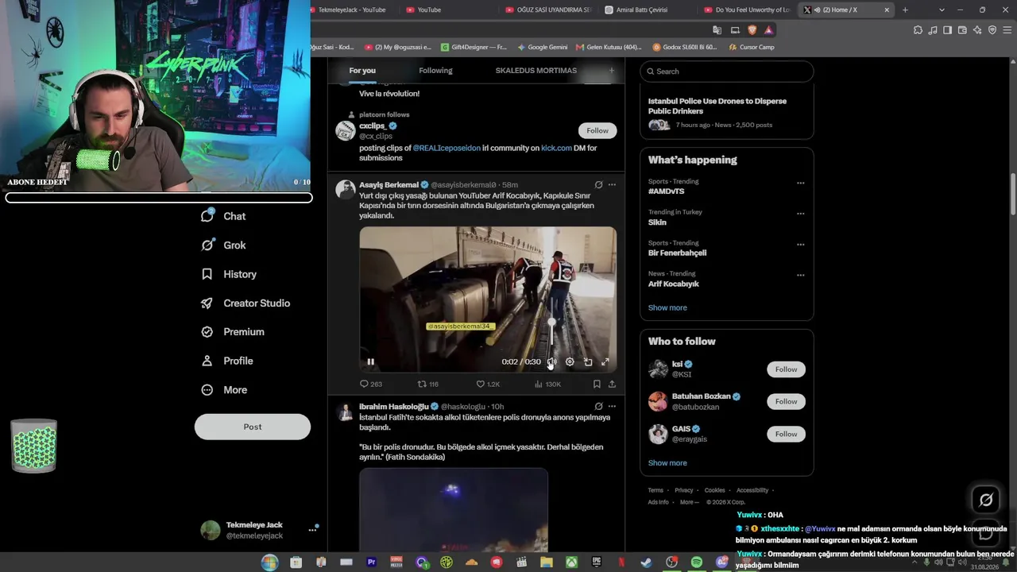The image size is (1017, 572).
Task: Reply to Asayiş Berkemal post with 263 replies
Action: point(371,384)
